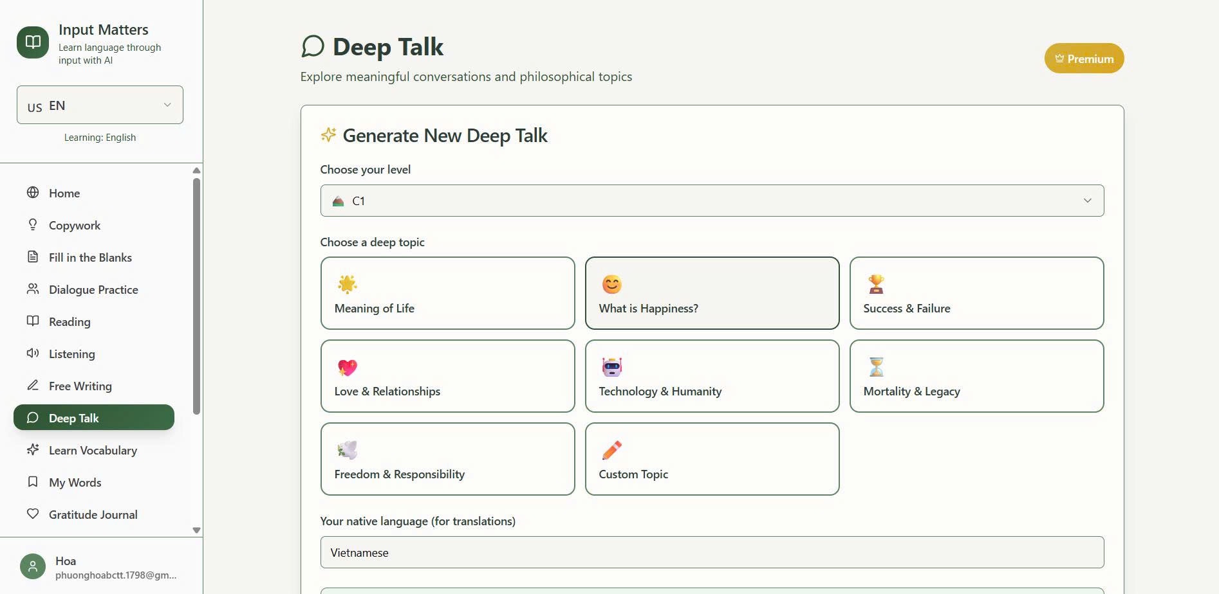The width and height of the screenshot is (1219, 594).
Task: Expand the C1 level dropdown
Action: pyautogui.click(x=712, y=201)
